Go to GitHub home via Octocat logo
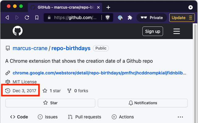198x123 pixels. (18, 31)
